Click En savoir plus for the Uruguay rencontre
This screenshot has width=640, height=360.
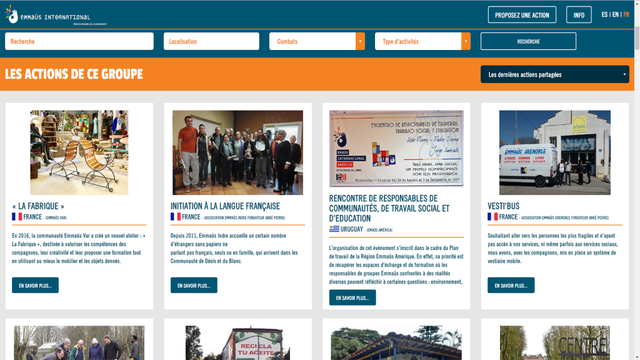coord(352,297)
